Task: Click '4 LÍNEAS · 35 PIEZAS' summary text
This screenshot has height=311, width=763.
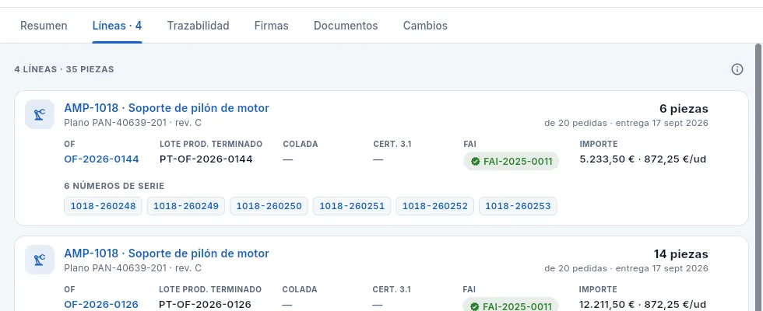Action: (64, 69)
